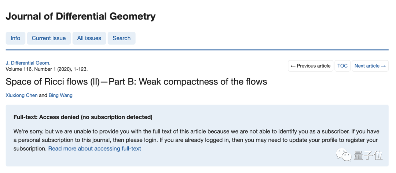Click the blue divider line under tabs
Viewport: 396px width, 173px height.
click(197, 50)
